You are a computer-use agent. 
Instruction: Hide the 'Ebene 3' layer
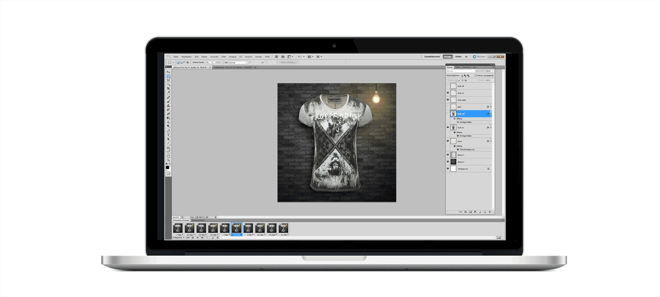pos(448,155)
